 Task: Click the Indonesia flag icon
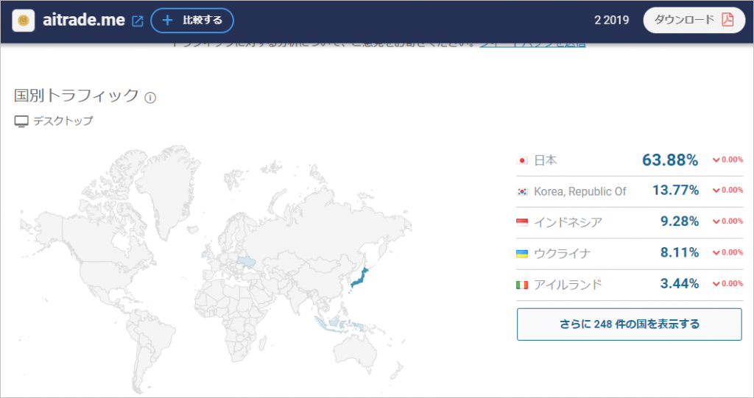coord(522,223)
